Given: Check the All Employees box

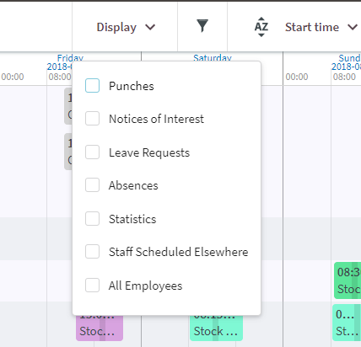Looking at the screenshot, I should pos(92,286).
